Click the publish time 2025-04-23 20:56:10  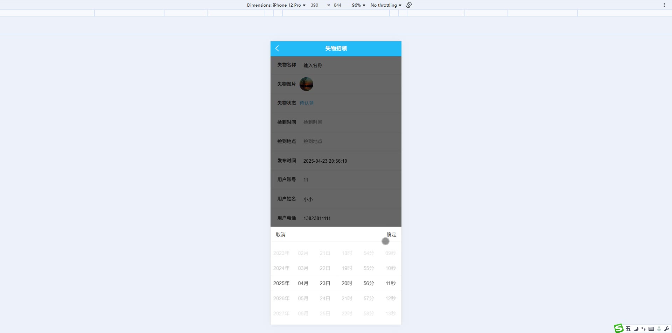click(325, 161)
